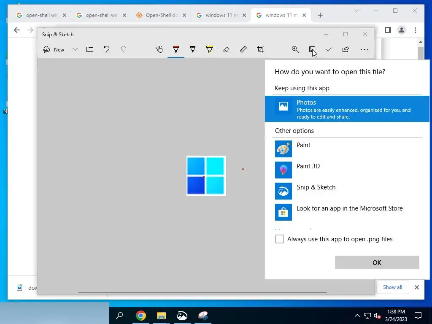Click the Windows logo image on canvas
Screen dimensions: 432x324
(x=206, y=176)
